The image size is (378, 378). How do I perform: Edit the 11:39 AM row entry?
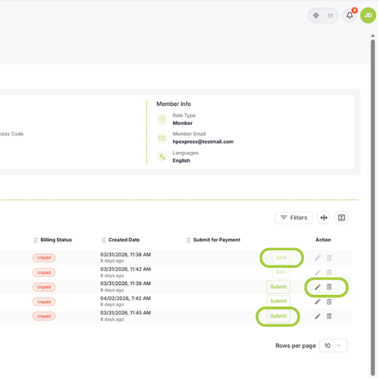point(318,287)
